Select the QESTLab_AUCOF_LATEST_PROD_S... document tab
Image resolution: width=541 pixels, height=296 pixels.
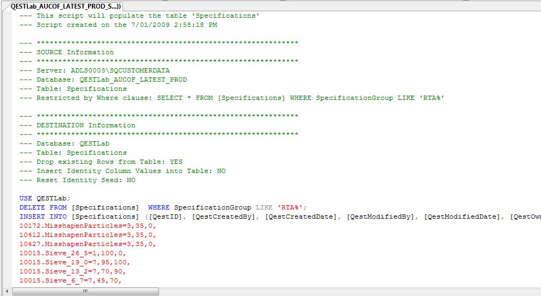tap(62, 6)
